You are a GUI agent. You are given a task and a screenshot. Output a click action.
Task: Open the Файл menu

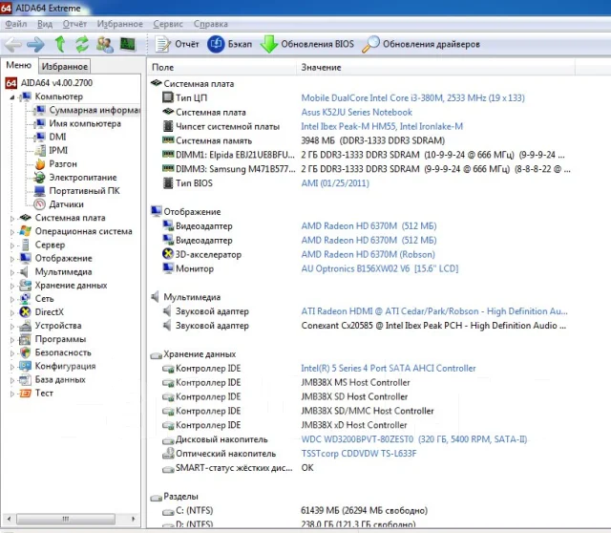(x=16, y=24)
